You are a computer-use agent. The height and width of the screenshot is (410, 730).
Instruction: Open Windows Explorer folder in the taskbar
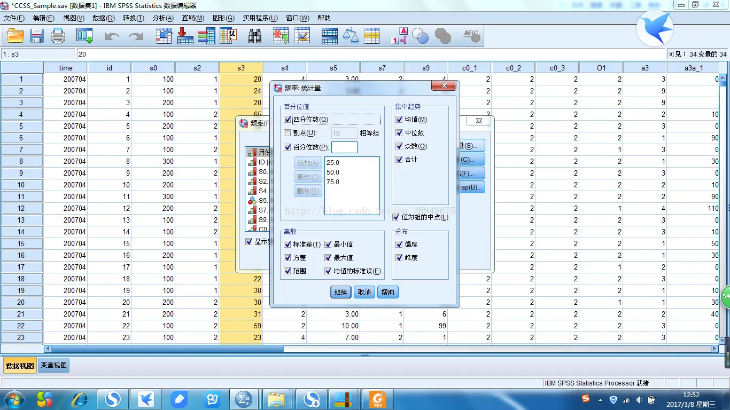(276, 399)
